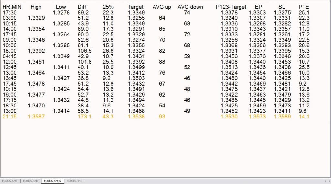Click the chart tabs scroll-right arrow

pyautogui.click(x=329, y=181)
